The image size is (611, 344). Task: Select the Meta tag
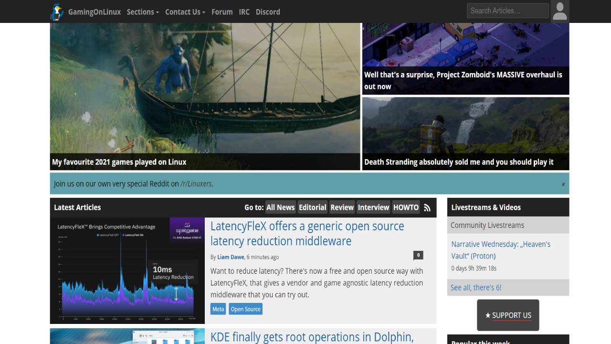[218, 309]
